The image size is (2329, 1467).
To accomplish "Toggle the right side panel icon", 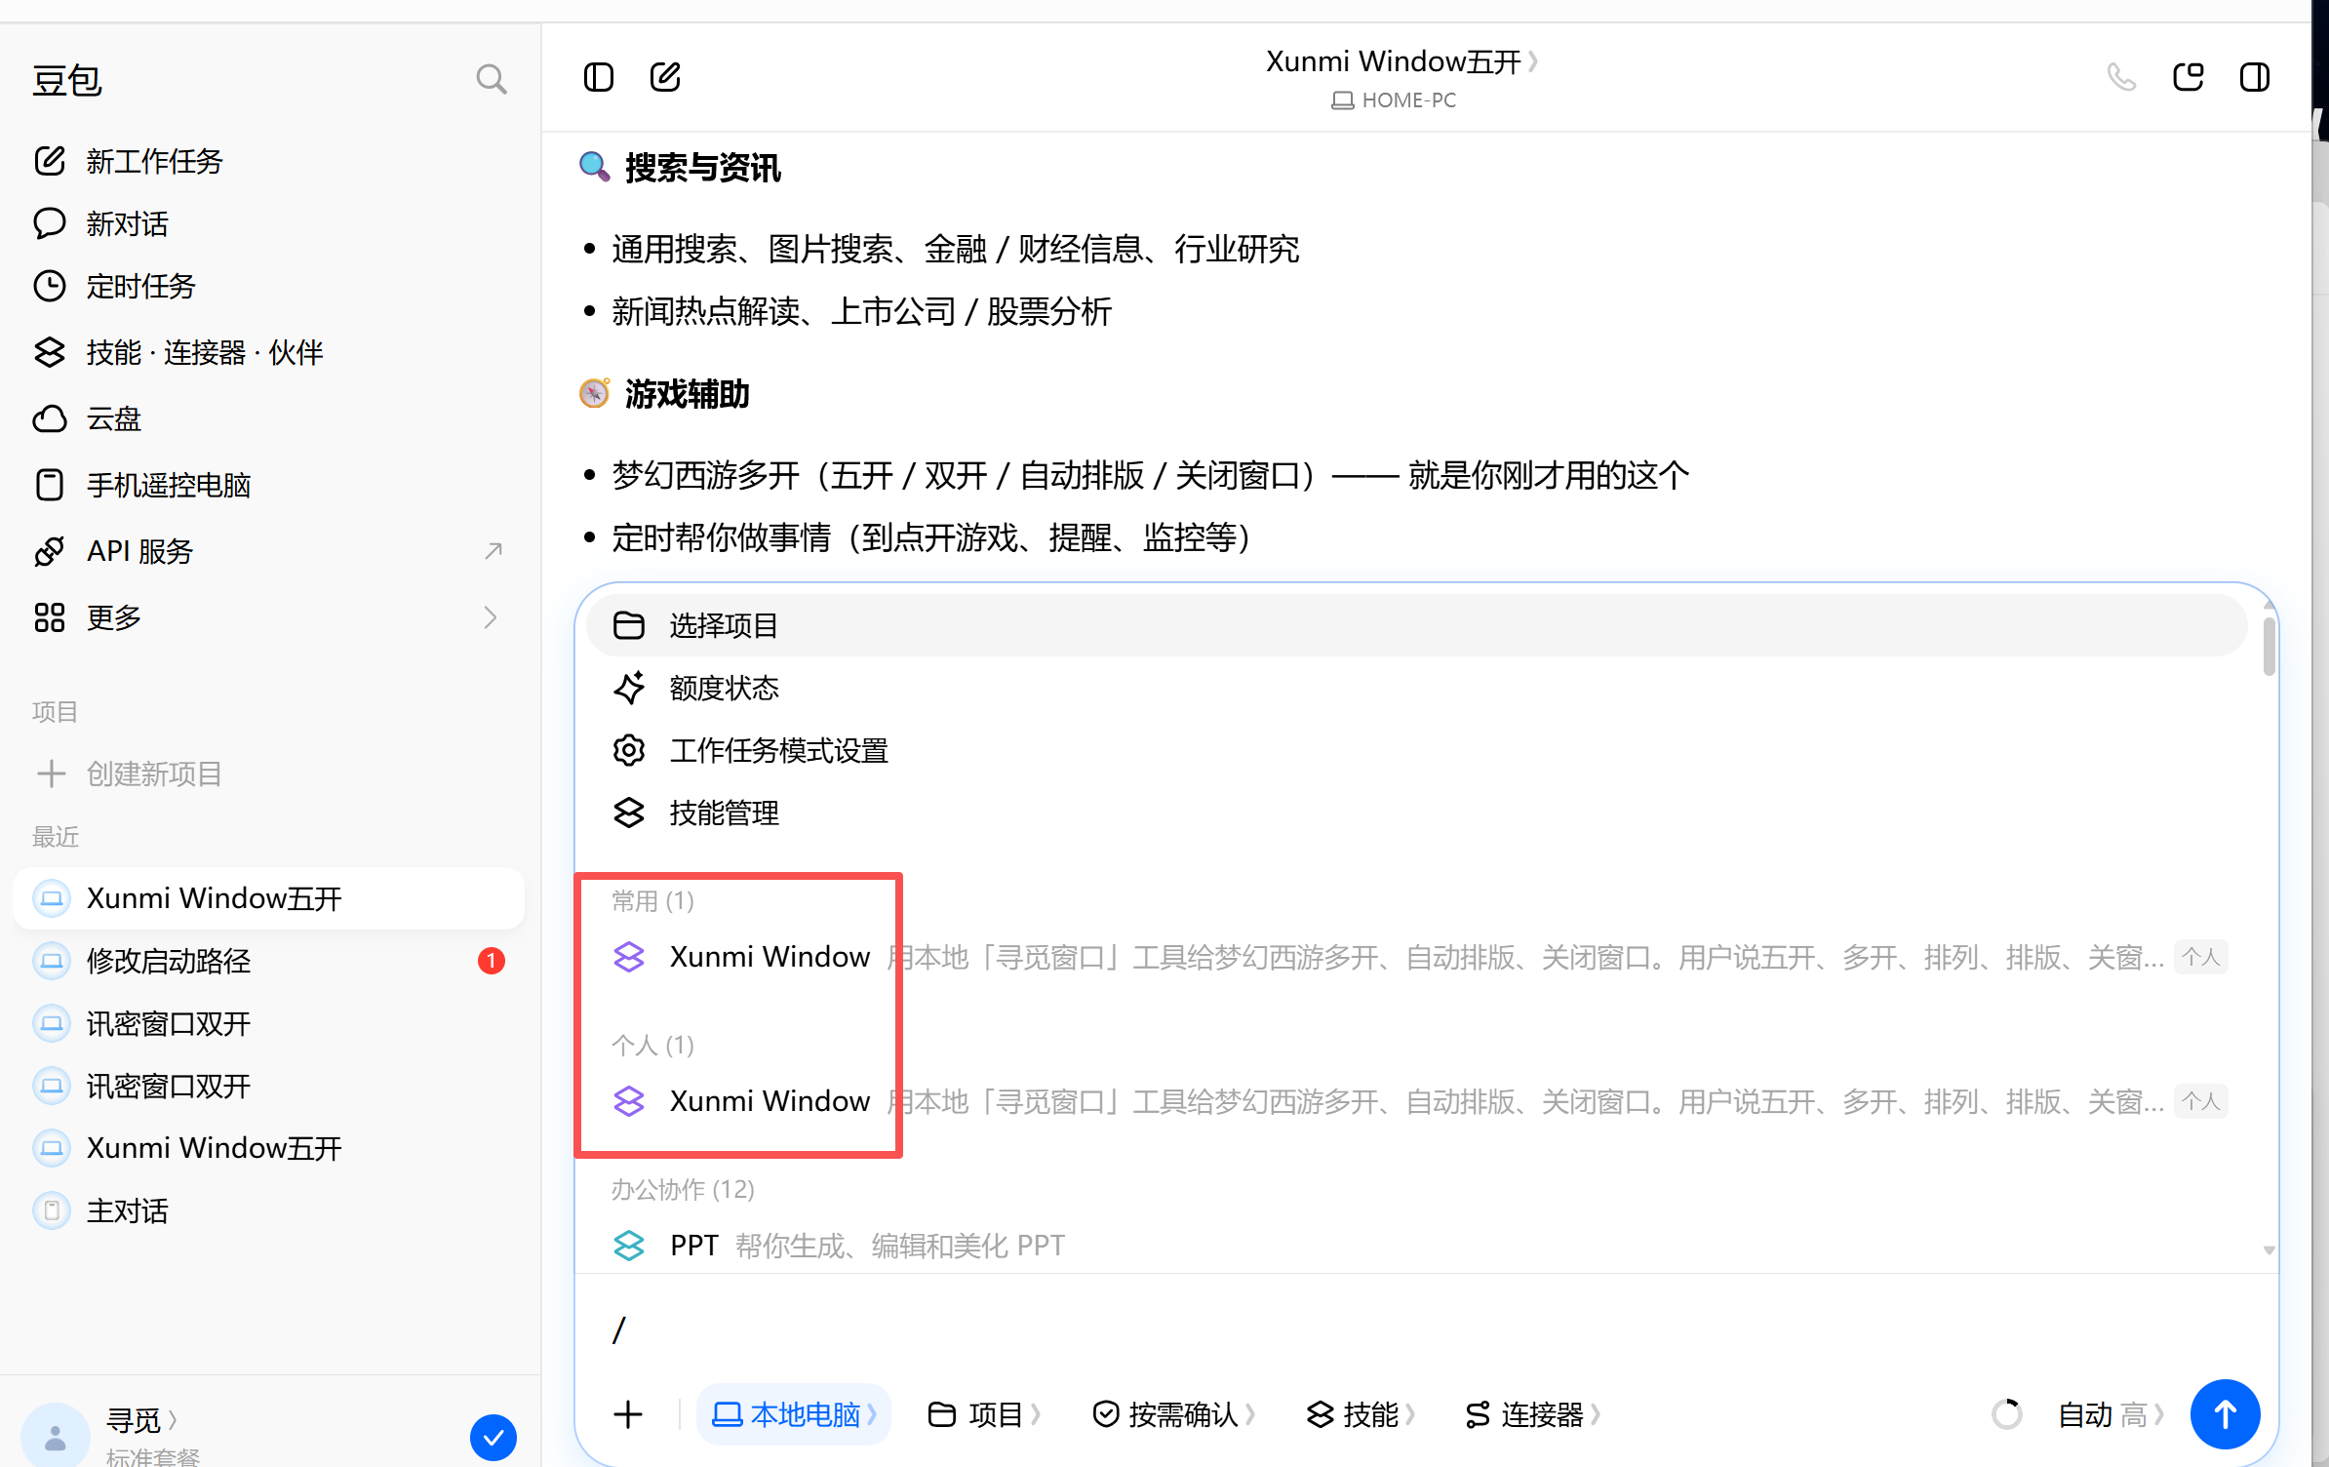I will click(2254, 77).
